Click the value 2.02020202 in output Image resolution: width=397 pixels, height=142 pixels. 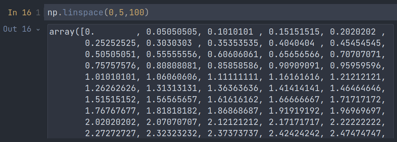click(110, 122)
